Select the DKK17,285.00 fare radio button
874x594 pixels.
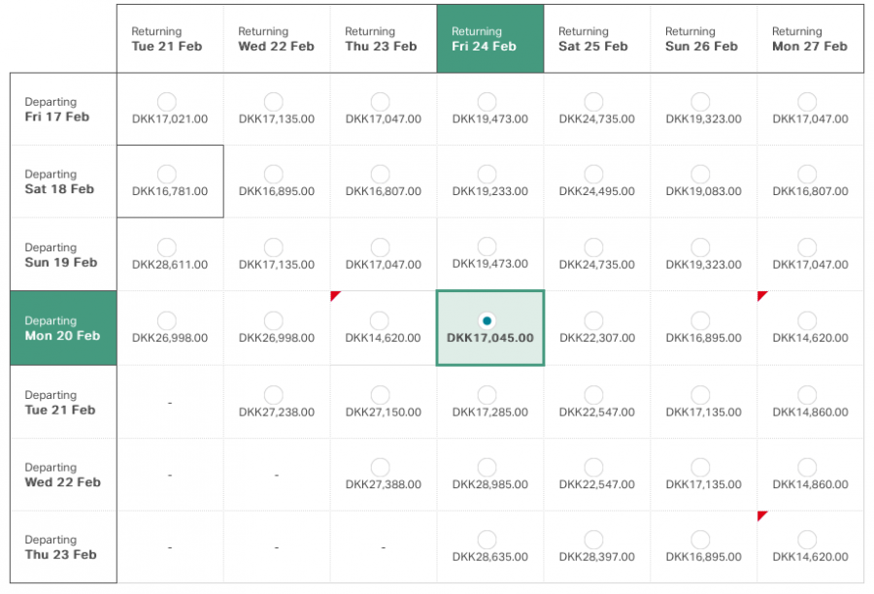[487, 394]
